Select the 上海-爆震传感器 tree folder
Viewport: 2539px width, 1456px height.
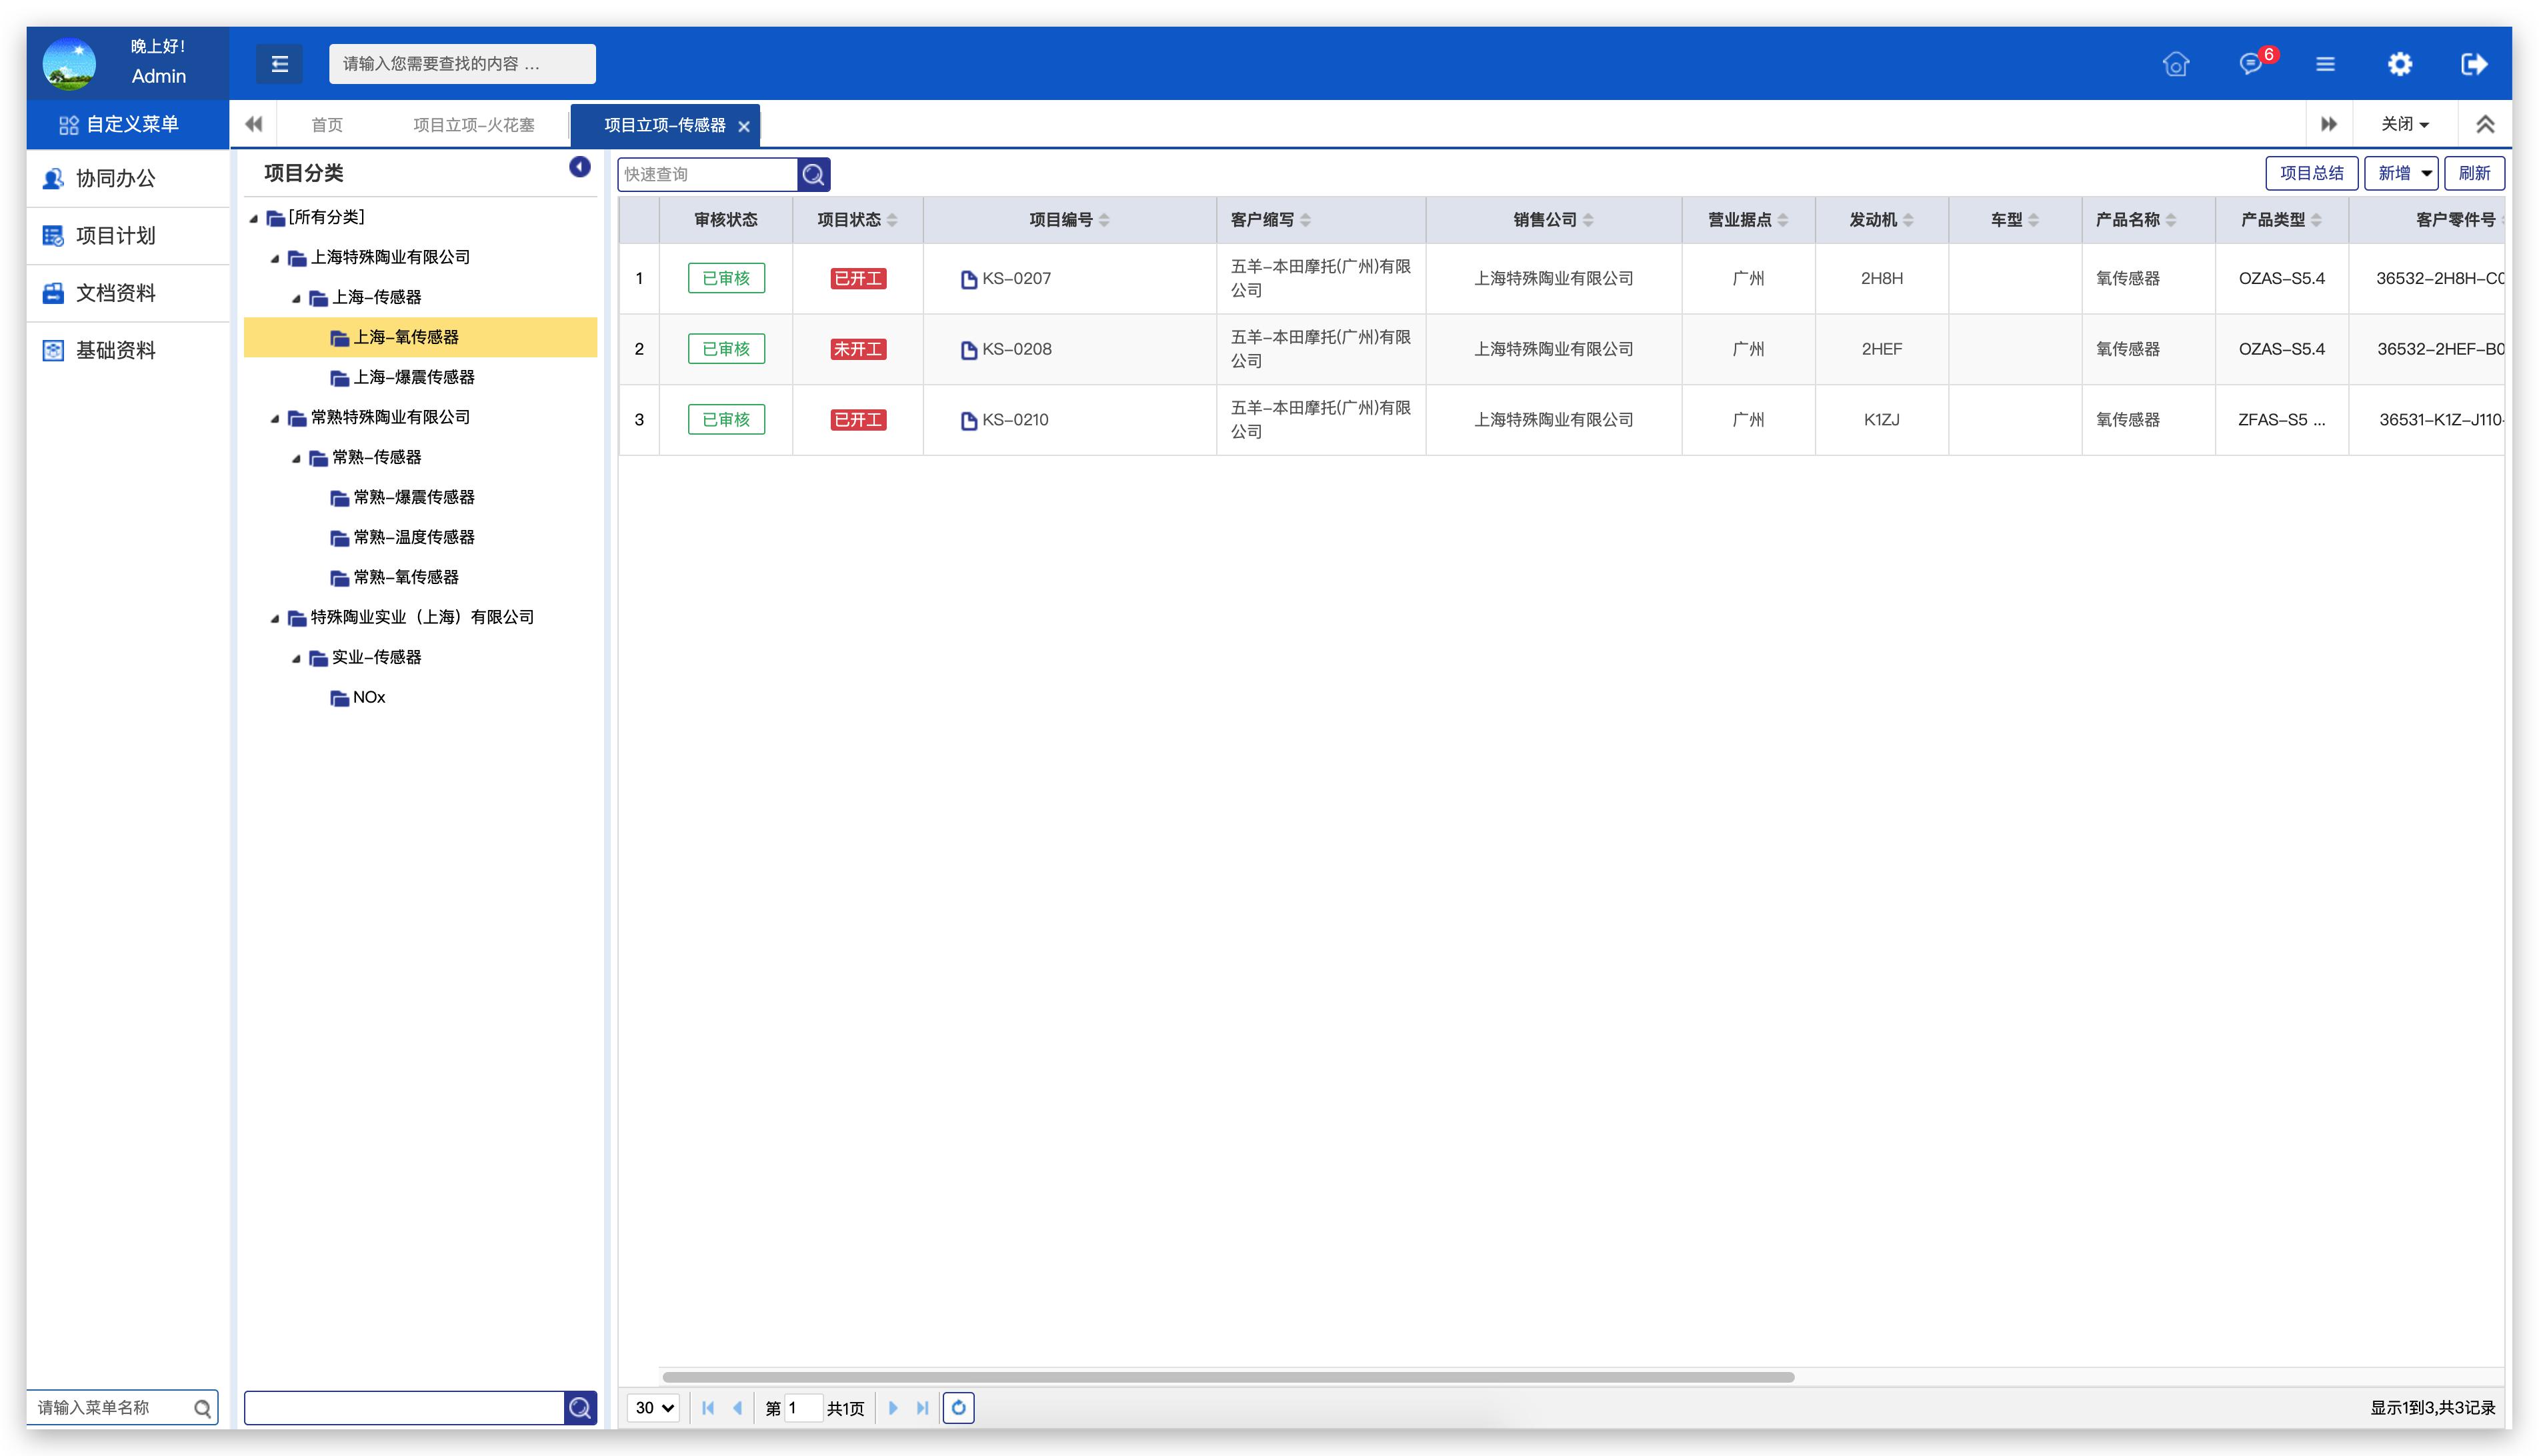pyautogui.click(x=413, y=377)
